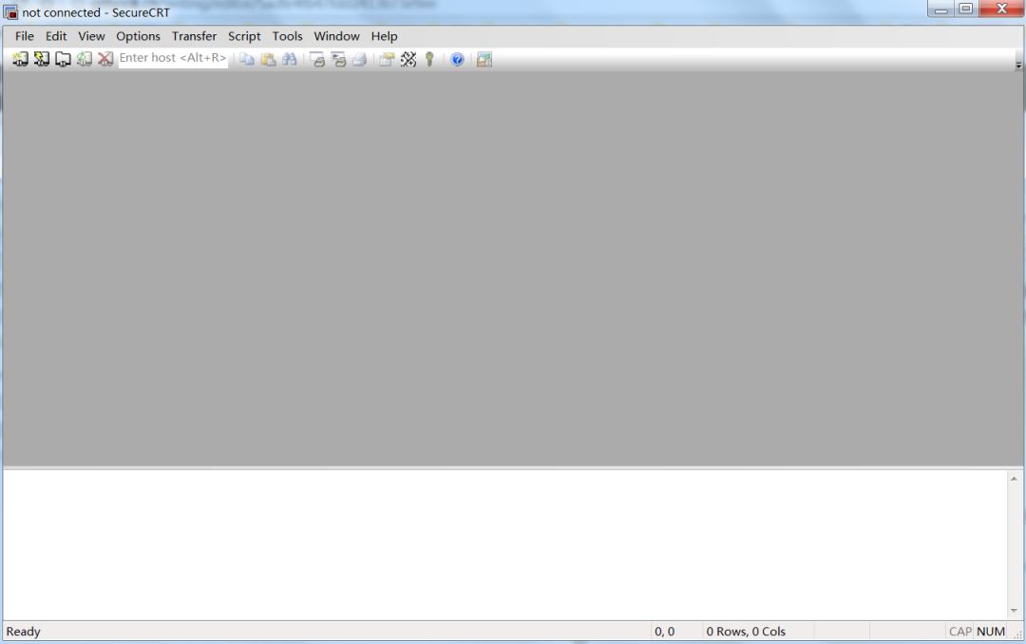
Task: Click the last toolbar icon after Help
Action: (x=484, y=59)
